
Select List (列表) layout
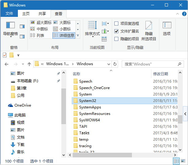point(37,35)
